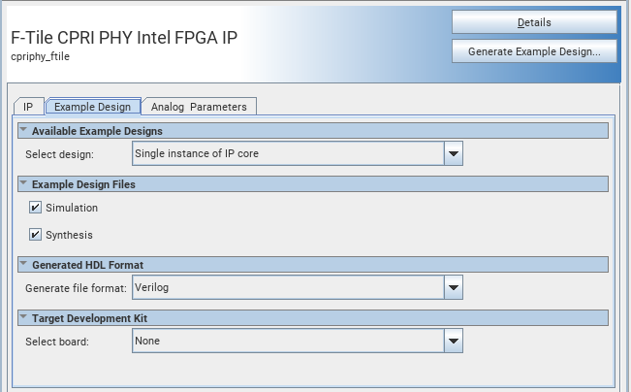Collapse Available Example Designs section triangle
This screenshot has width=631, height=392.
click(x=23, y=130)
